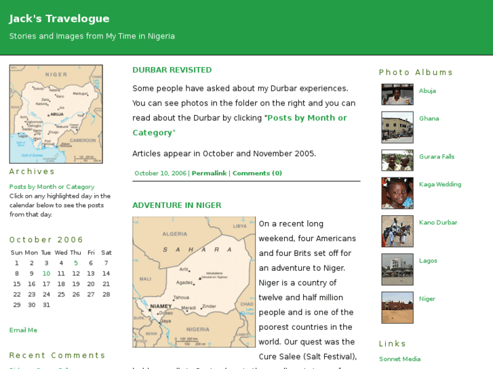Click the October 2006 calendar heading

[46, 240]
